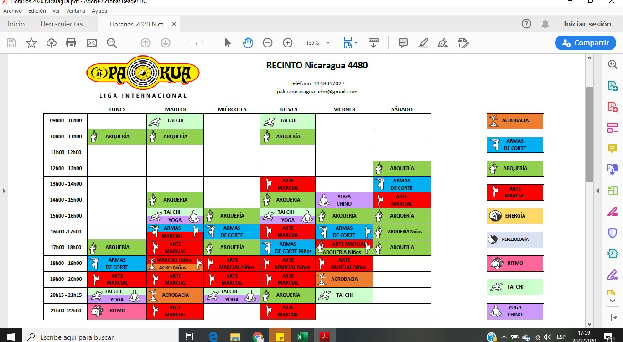Open Create PDF tool in sidebar

pos(612,107)
